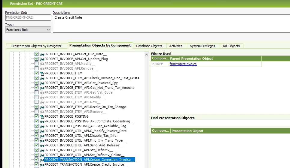This screenshot has width=290, height=168.
Task: Click function icon beside PROJECT_TRANSACTION_API.Create_Credit_Invoice__
Action: pyautogui.click(x=42, y=164)
